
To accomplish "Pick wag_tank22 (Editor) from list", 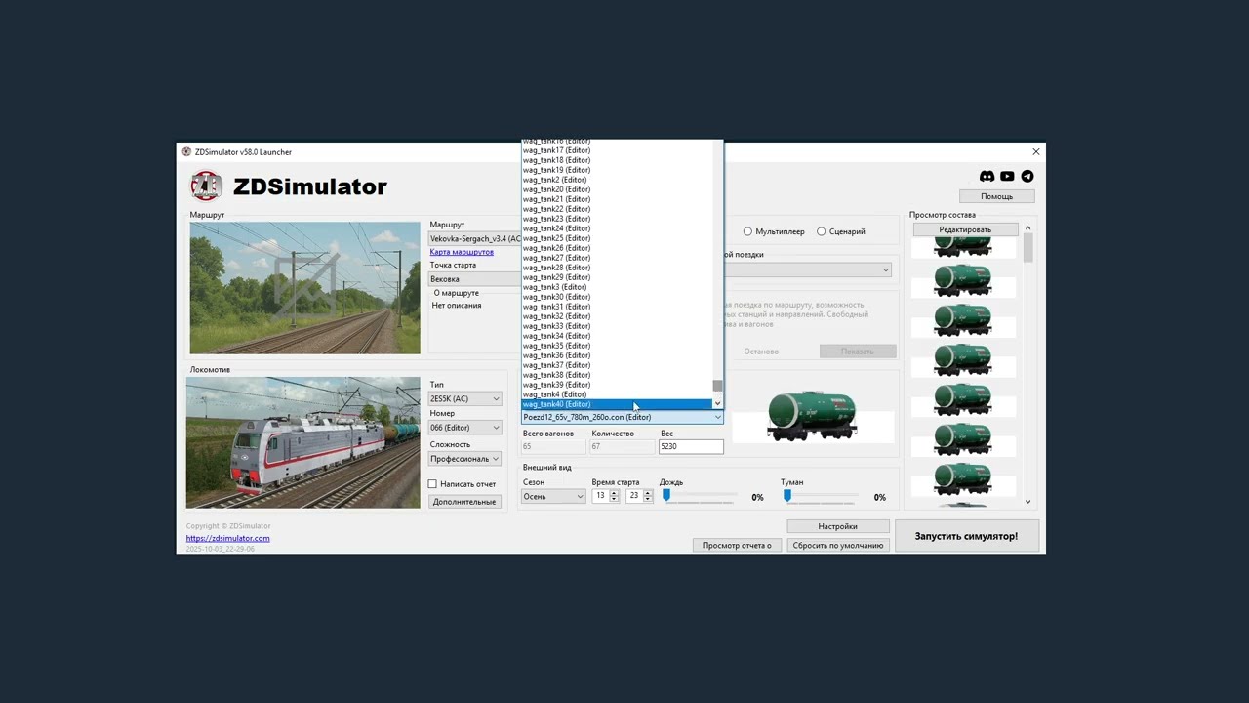I will coord(617,209).
